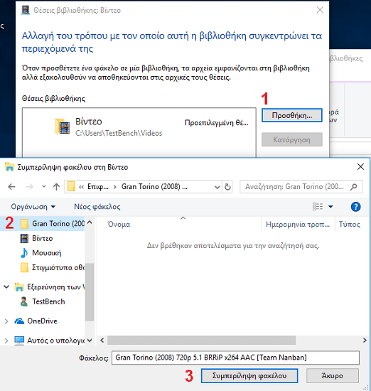Image resolution: width=371 pixels, height=391 pixels.
Task: Open the view options dropdown arrow
Action: click(330, 207)
